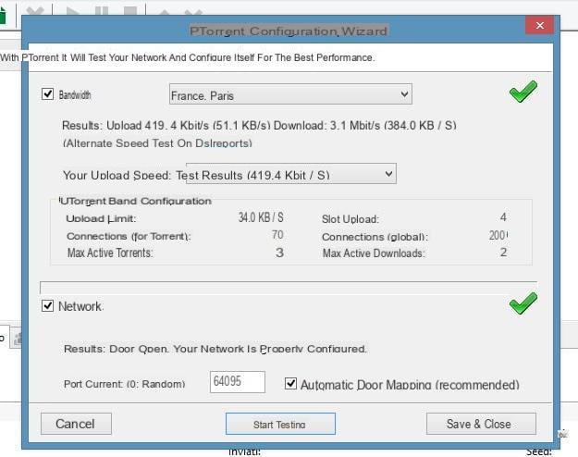
Task: Click the Upload Limit value 34.0 KB/S
Action: 261,217
